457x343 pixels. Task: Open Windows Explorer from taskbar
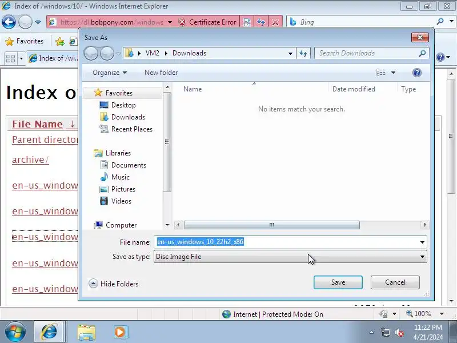click(86, 332)
